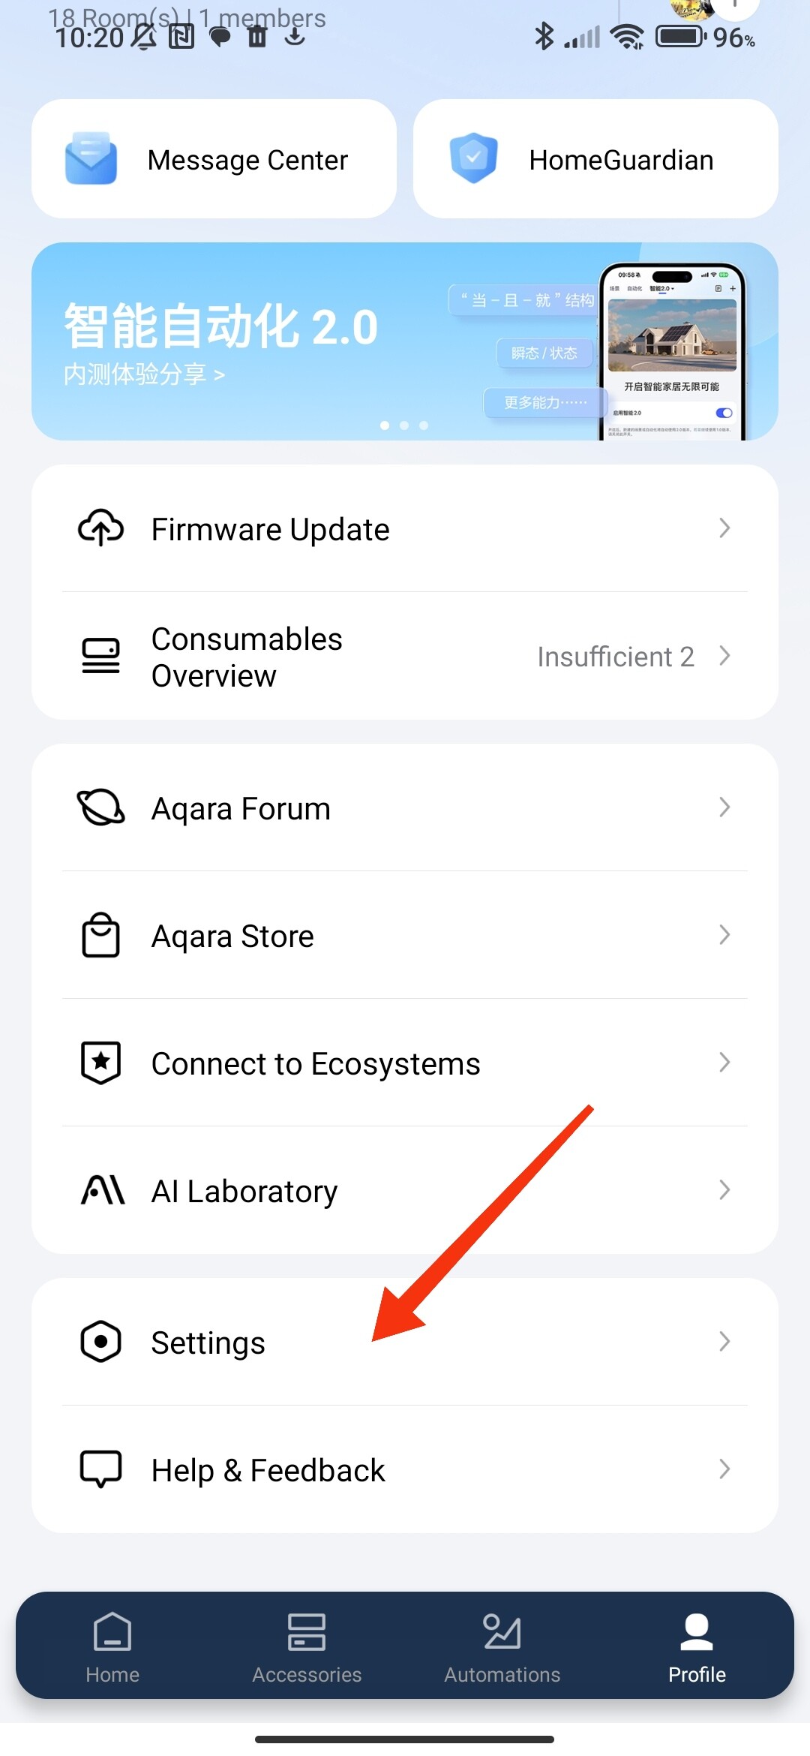Tap the banner's first pagination dot

(385, 425)
